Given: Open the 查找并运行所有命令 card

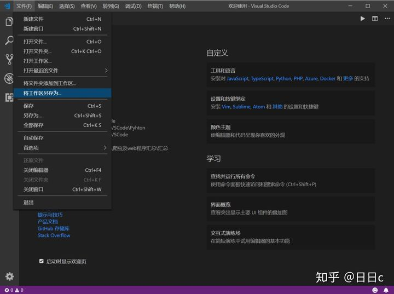Looking at the screenshot, I should [291, 180].
